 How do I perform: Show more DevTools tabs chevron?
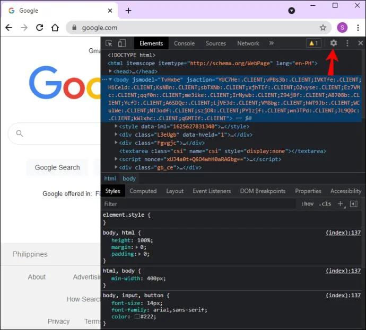(x=271, y=43)
